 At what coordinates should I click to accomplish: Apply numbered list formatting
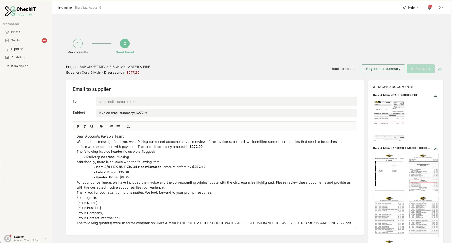tap(111, 127)
